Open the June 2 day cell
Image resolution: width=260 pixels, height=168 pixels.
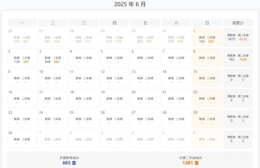(x=22, y=57)
